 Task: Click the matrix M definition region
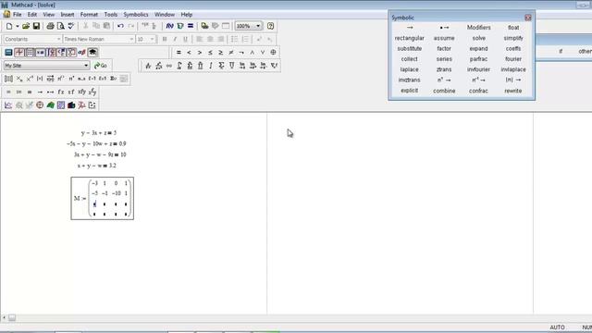pos(103,198)
